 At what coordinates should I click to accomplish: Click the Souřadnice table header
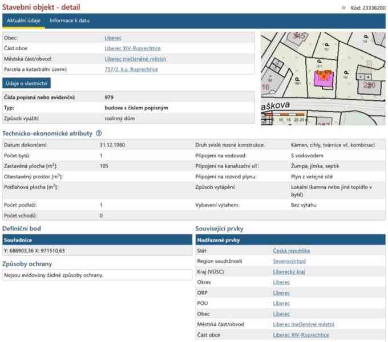(x=97, y=240)
